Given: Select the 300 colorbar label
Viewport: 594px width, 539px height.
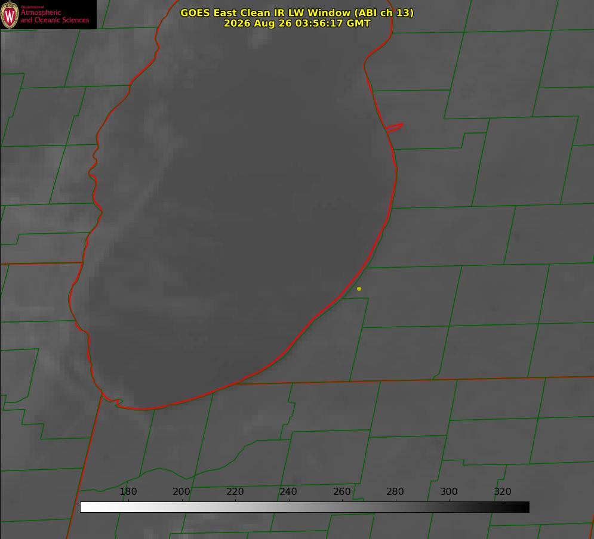Looking at the screenshot, I should (x=449, y=491).
